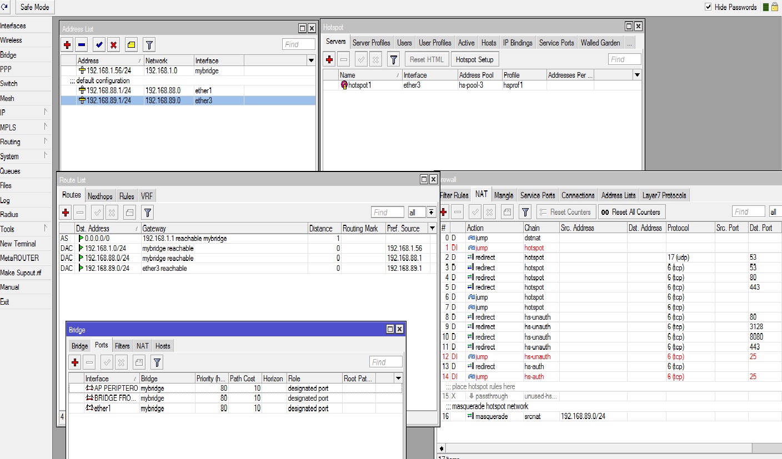The height and width of the screenshot is (459, 782).
Task: Focus the Find field in Bridge window
Action: pos(386,362)
